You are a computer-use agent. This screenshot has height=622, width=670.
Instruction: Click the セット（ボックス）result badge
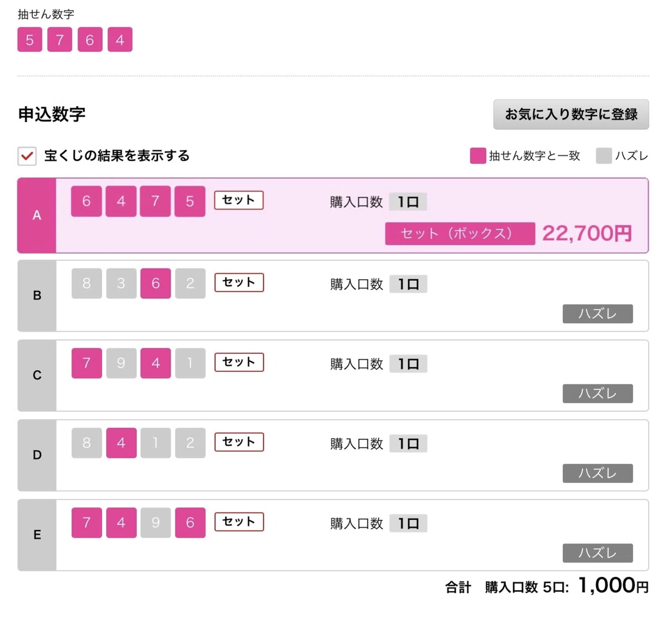[460, 233]
